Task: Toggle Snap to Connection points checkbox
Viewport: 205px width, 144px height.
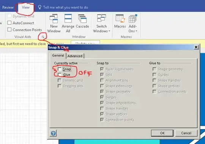Action: [102, 120]
